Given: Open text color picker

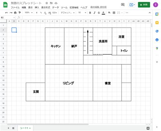Looking at the screenshot, I should pos(103,13).
